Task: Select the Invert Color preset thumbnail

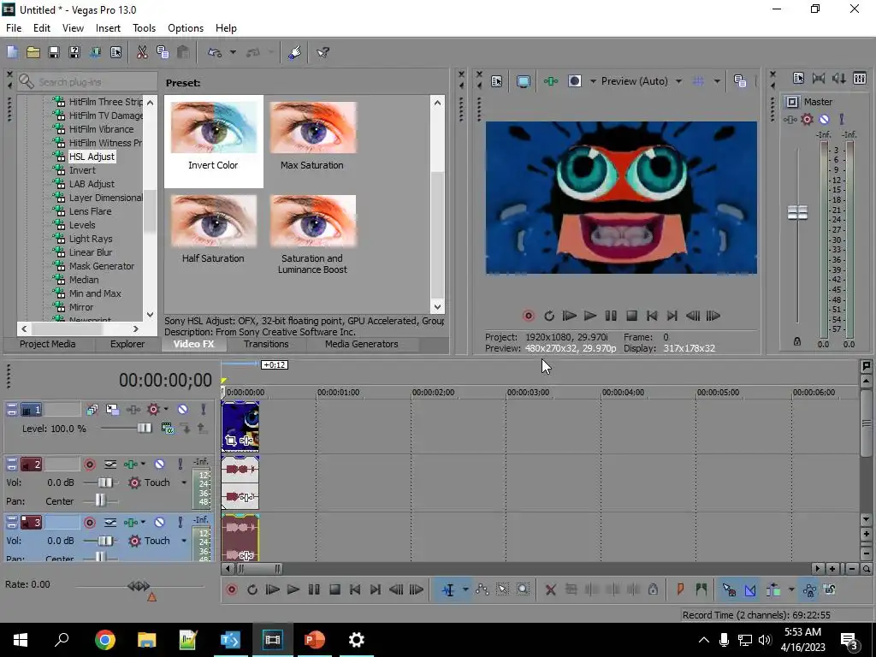Action: coord(213,141)
